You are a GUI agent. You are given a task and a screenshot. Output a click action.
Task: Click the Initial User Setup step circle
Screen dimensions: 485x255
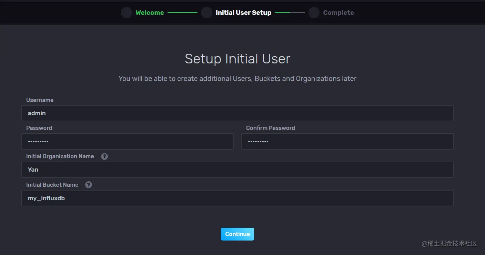tap(206, 13)
